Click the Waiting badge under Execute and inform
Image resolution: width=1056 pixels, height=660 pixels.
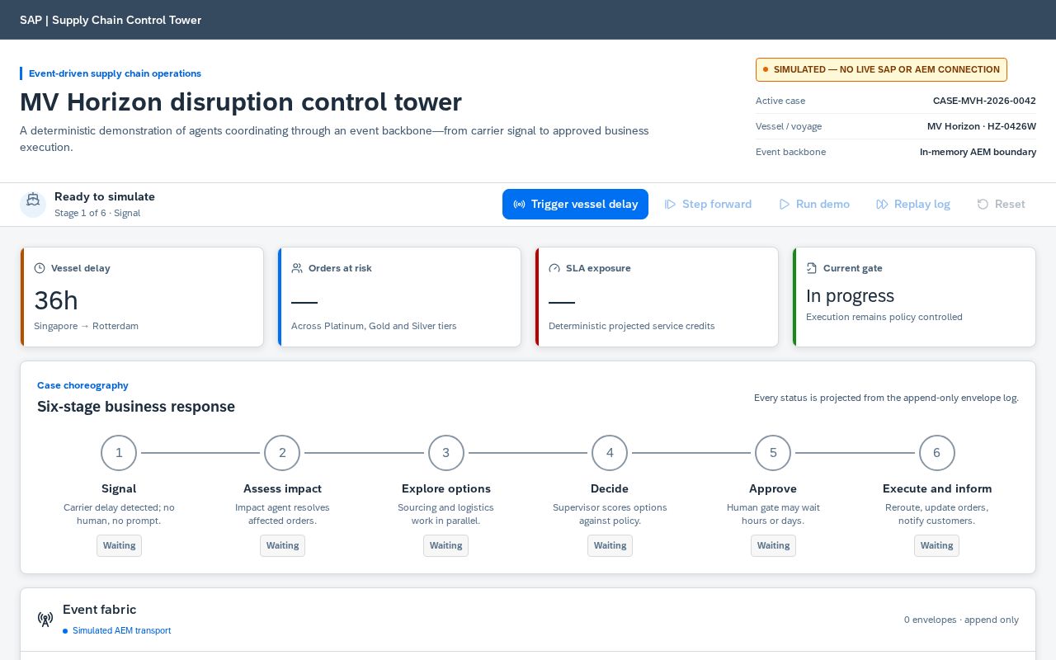937,545
